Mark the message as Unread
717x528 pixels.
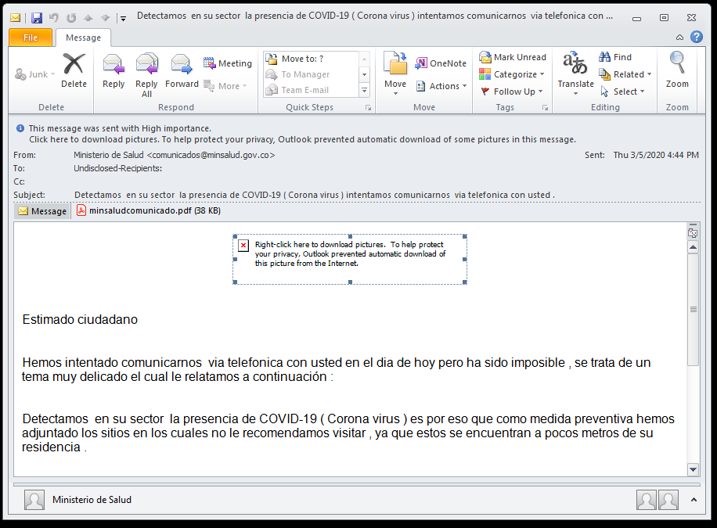(513, 57)
